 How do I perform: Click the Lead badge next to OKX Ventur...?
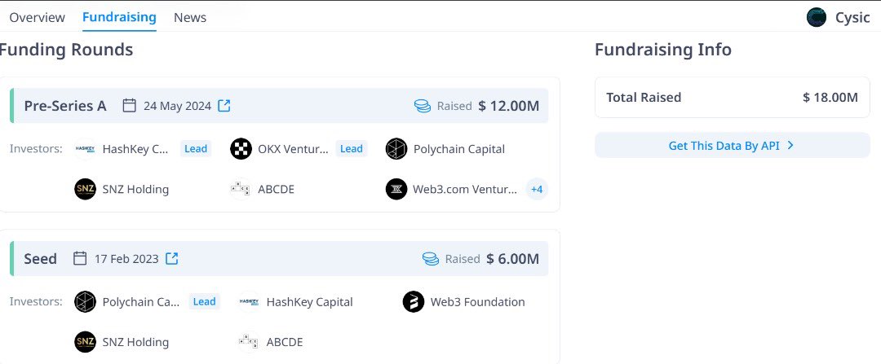point(351,149)
